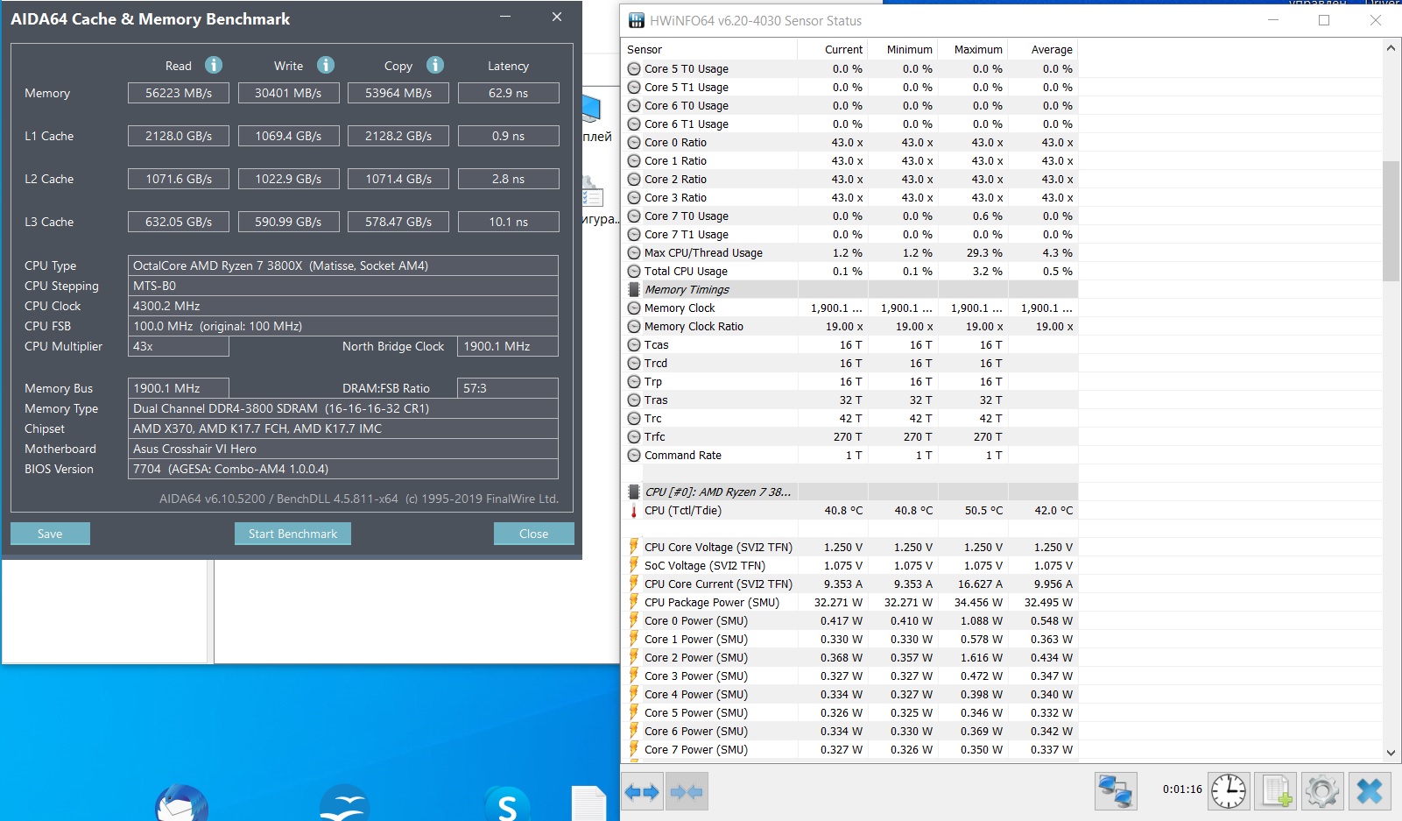Select the Memory Clock sensor row
The image size is (1402, 821).
tap(849, 308)
